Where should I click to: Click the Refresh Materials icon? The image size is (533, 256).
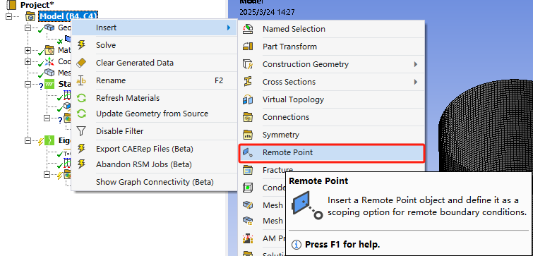click(82, 98)
